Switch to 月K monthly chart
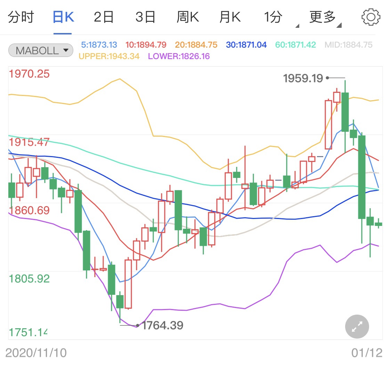This screenshot has height=365, width=391. pos(230,17)
